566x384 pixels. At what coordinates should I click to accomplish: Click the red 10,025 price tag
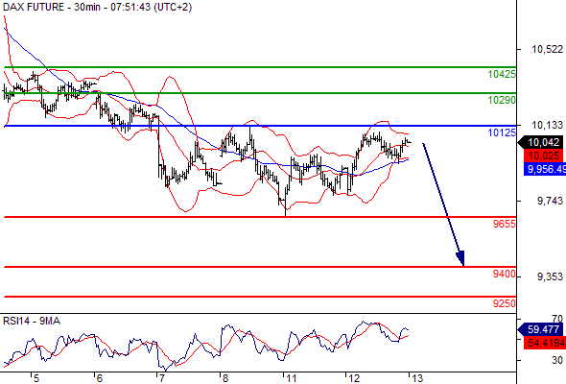point(543,156)
